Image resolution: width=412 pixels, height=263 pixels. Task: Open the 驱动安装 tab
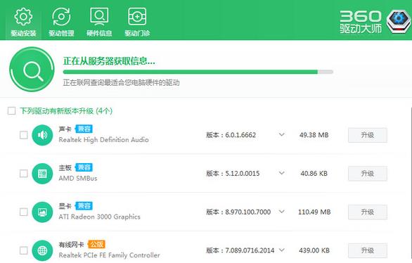click(23, 22)
